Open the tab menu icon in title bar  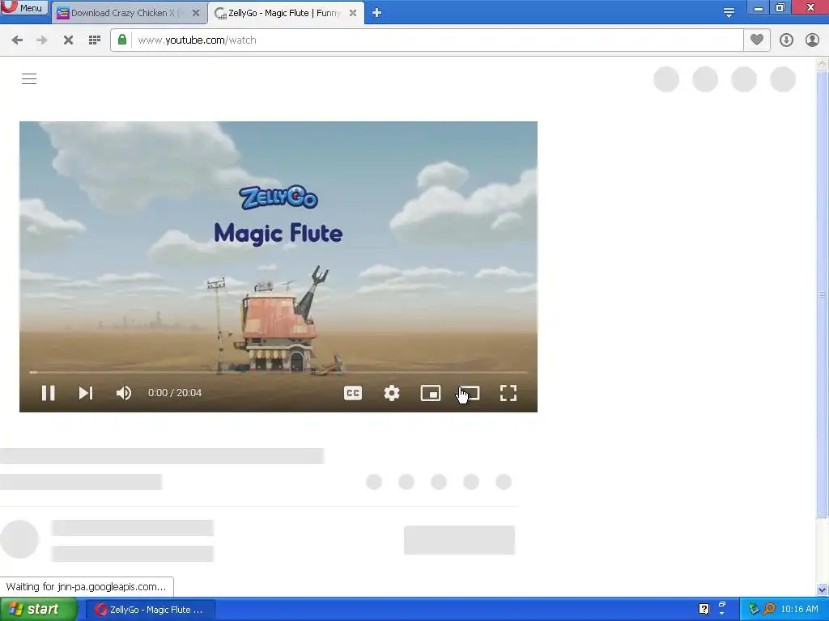729,13
